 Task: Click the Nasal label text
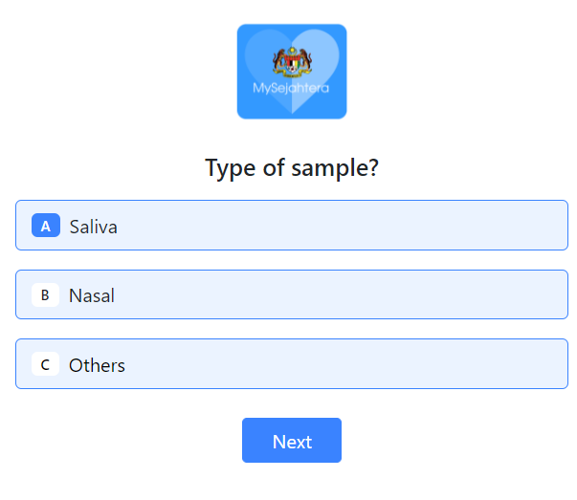(x=92, y=295)
